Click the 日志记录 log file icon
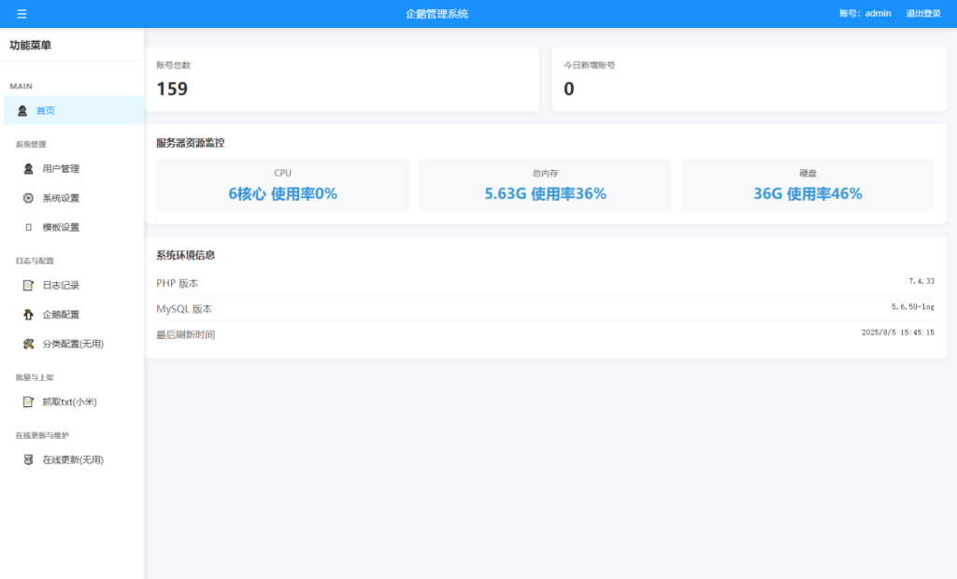Image resolution: width=957 pixels, height=579 pixels. coord(26,285)
